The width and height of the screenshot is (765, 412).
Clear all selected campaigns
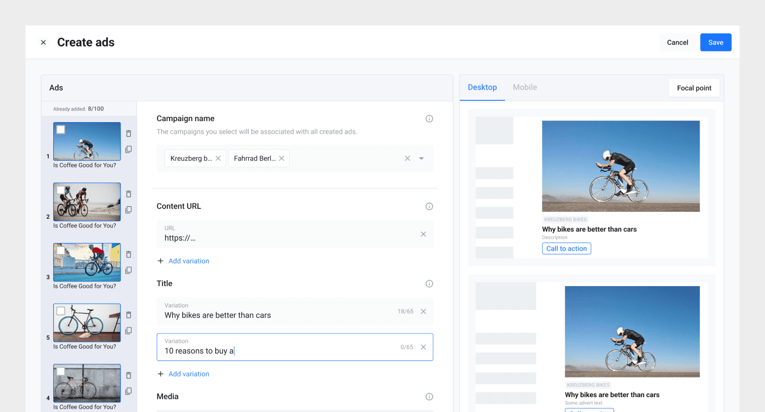407,158
